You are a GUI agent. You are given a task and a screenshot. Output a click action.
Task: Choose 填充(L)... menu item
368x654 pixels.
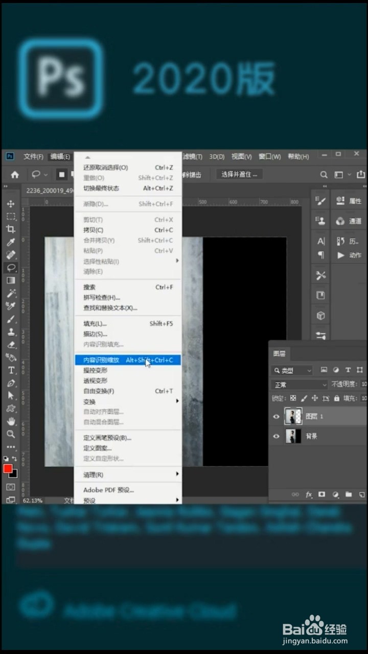click(128, 323)
